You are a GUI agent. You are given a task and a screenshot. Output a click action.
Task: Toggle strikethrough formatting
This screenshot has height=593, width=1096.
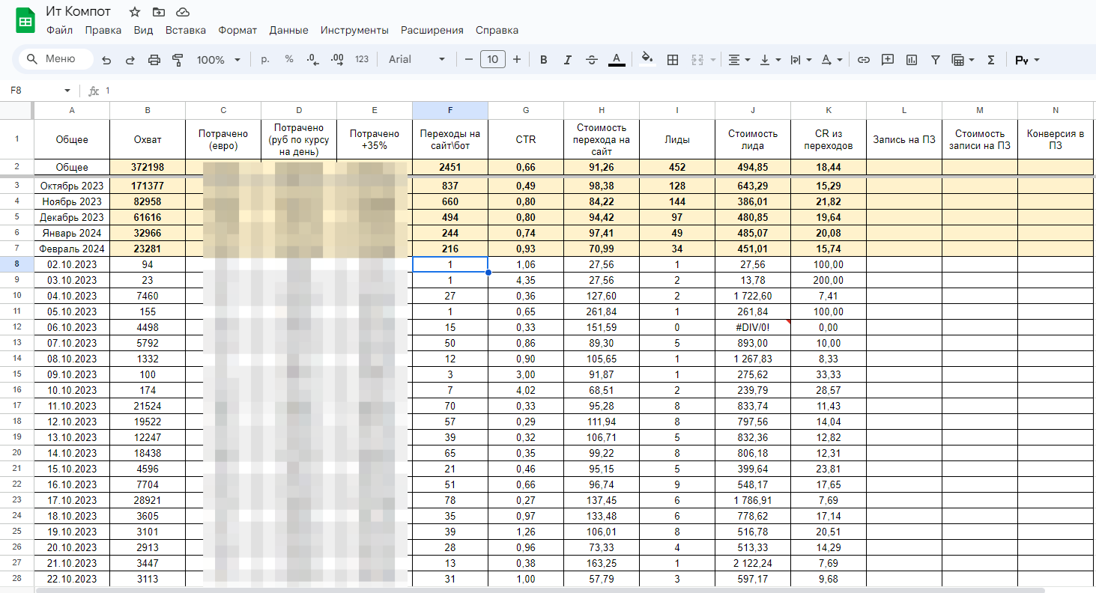pyautogui.click(x=592, y=60)
